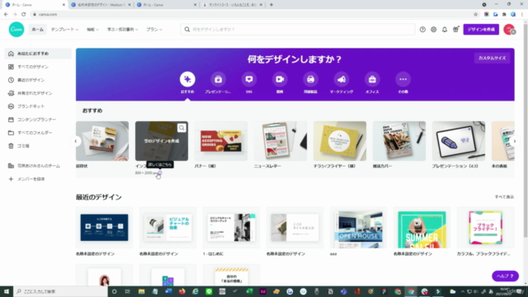Open the OPEN HOUSE design

358,228
